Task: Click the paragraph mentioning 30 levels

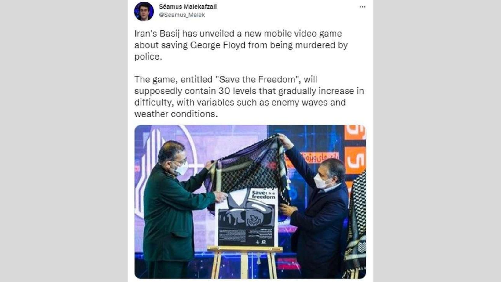Action: click(x=249, y=97)
